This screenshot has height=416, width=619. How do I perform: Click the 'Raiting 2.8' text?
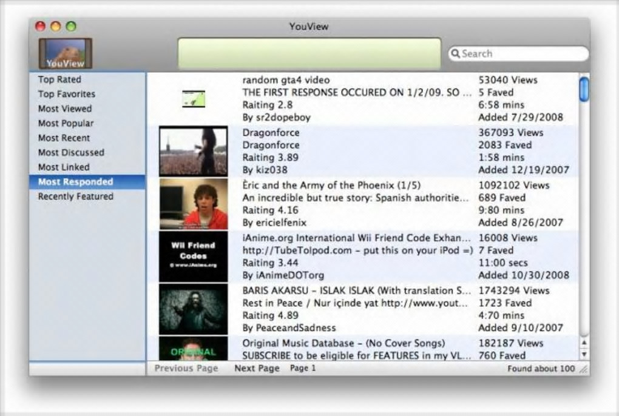click(x=267, y=106)
